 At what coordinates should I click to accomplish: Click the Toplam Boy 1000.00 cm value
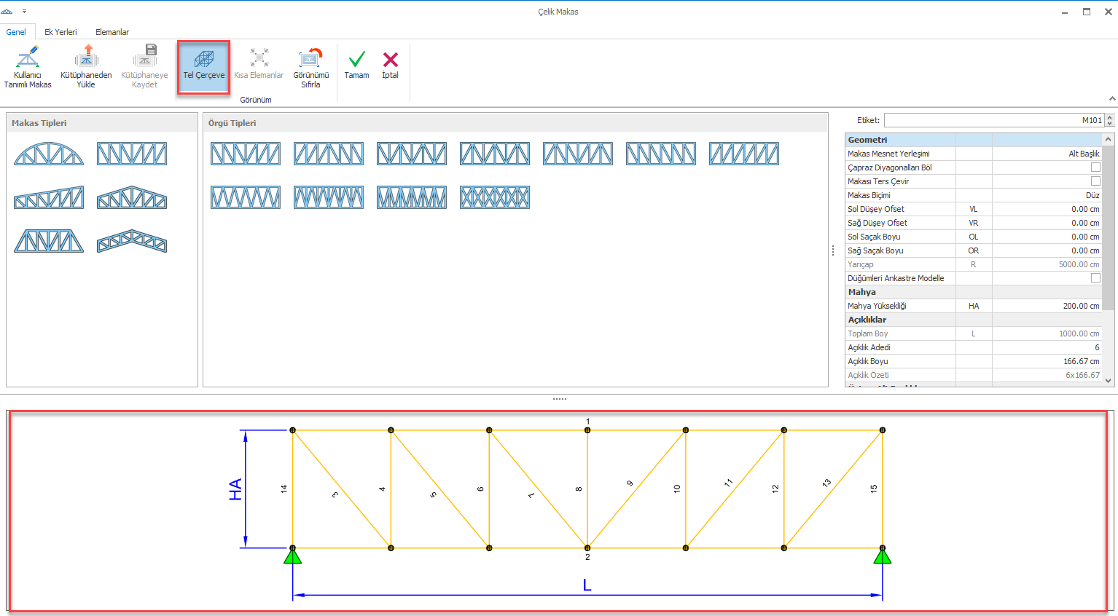click(1047, 333)
